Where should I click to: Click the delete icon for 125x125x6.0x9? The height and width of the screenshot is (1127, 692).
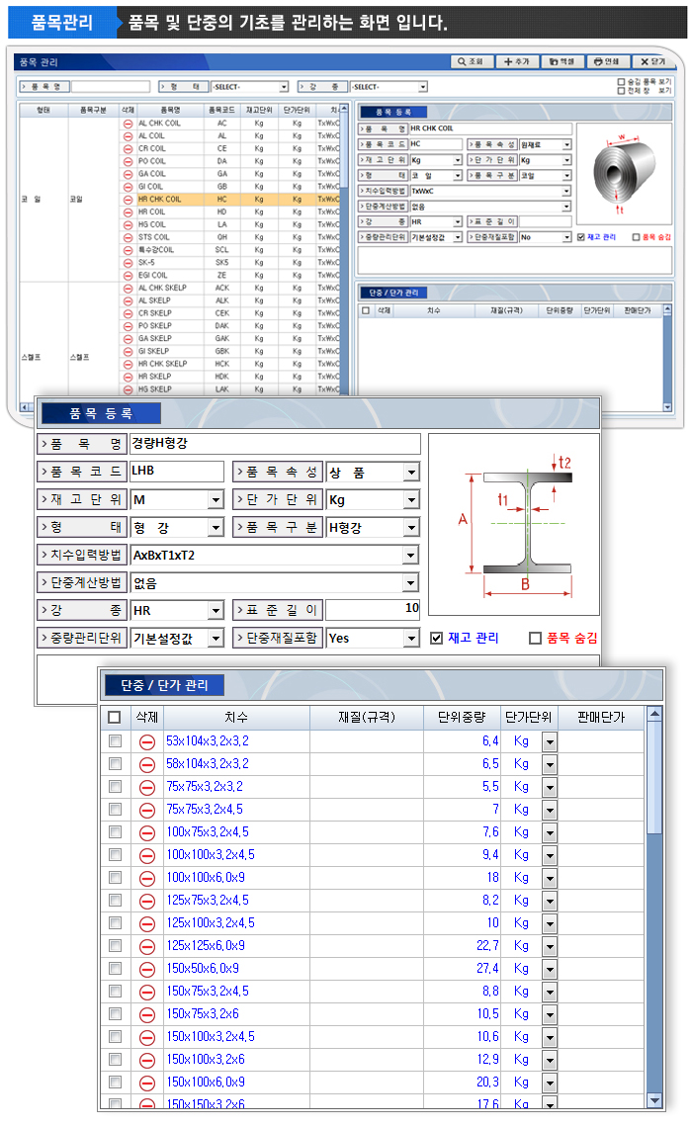point(147,947)
